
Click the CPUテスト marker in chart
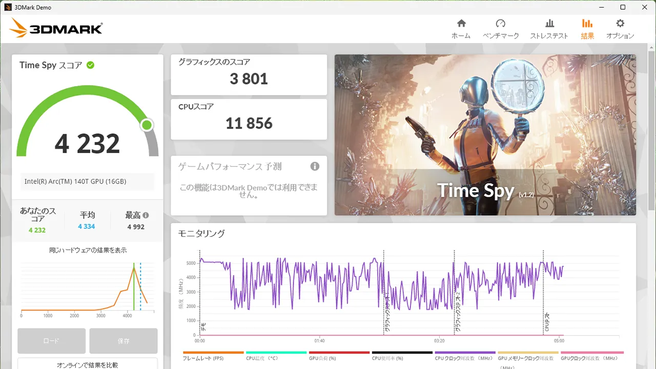point(547,323)
